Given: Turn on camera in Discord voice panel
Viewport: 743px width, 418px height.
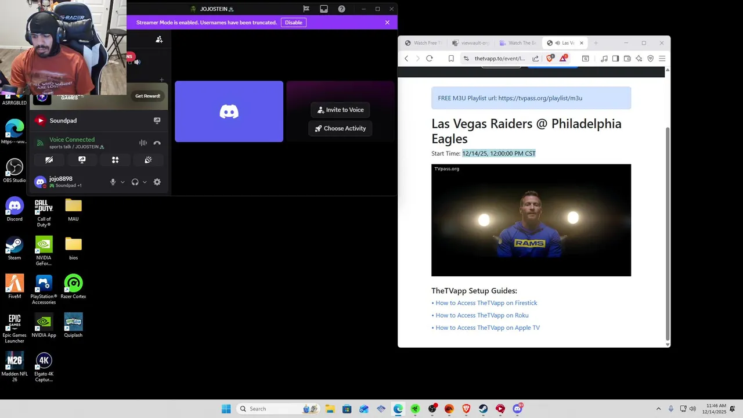Looking at the screenshot, I should 49,160.
